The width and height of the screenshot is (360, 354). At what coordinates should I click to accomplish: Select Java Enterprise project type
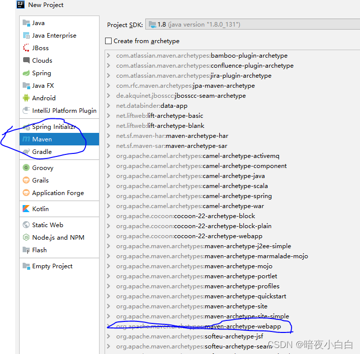pyautogui.click(x=59, y=36)
